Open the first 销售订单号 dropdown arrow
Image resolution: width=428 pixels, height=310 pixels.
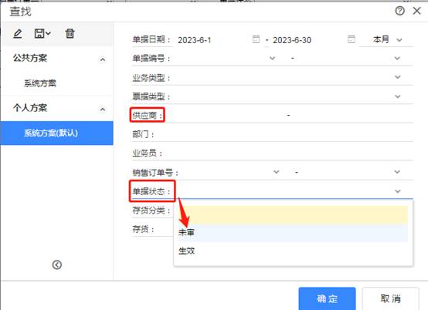(x=277, y=172)
